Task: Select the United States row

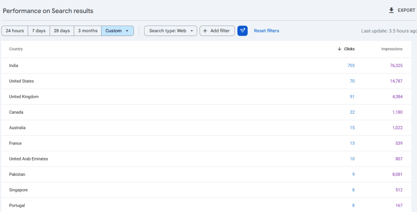Action: tap(206, 81)
